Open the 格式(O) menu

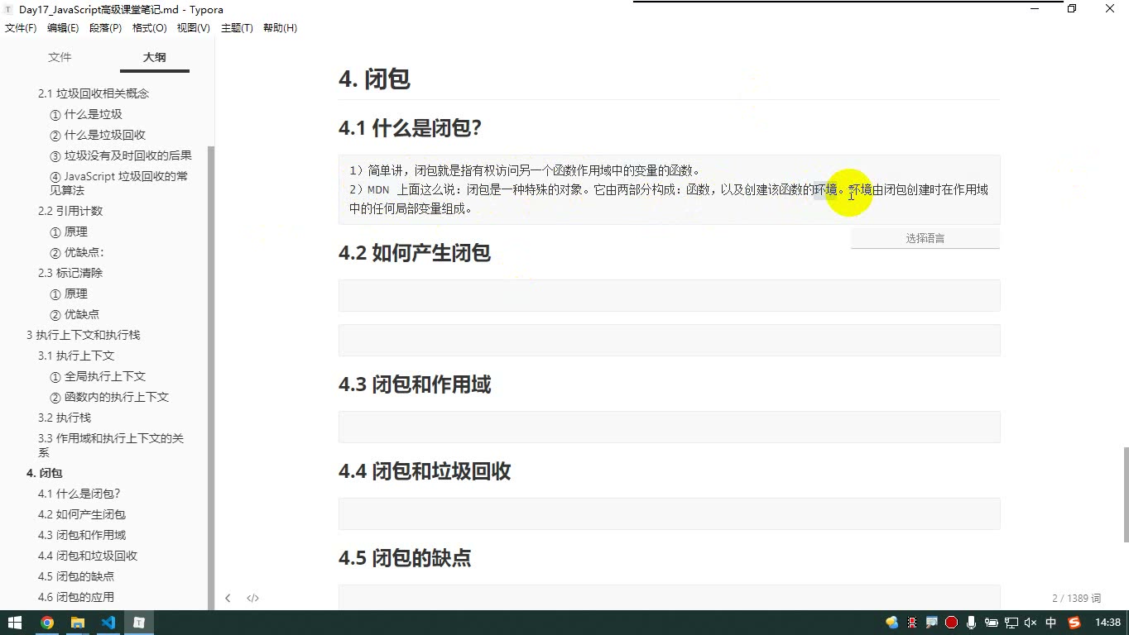point(149,28)
